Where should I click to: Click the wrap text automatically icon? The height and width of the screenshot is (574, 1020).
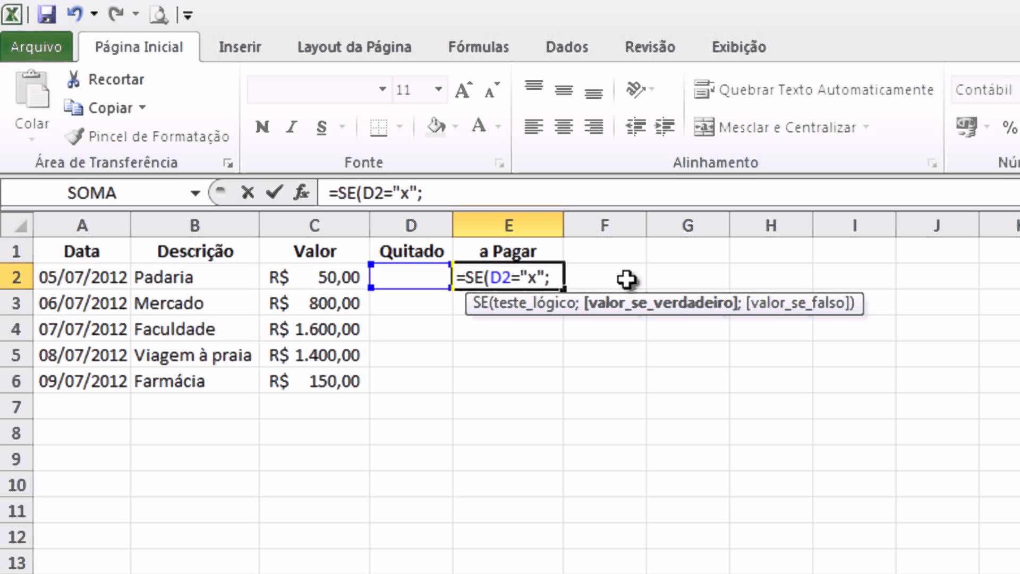click(704, 90)
